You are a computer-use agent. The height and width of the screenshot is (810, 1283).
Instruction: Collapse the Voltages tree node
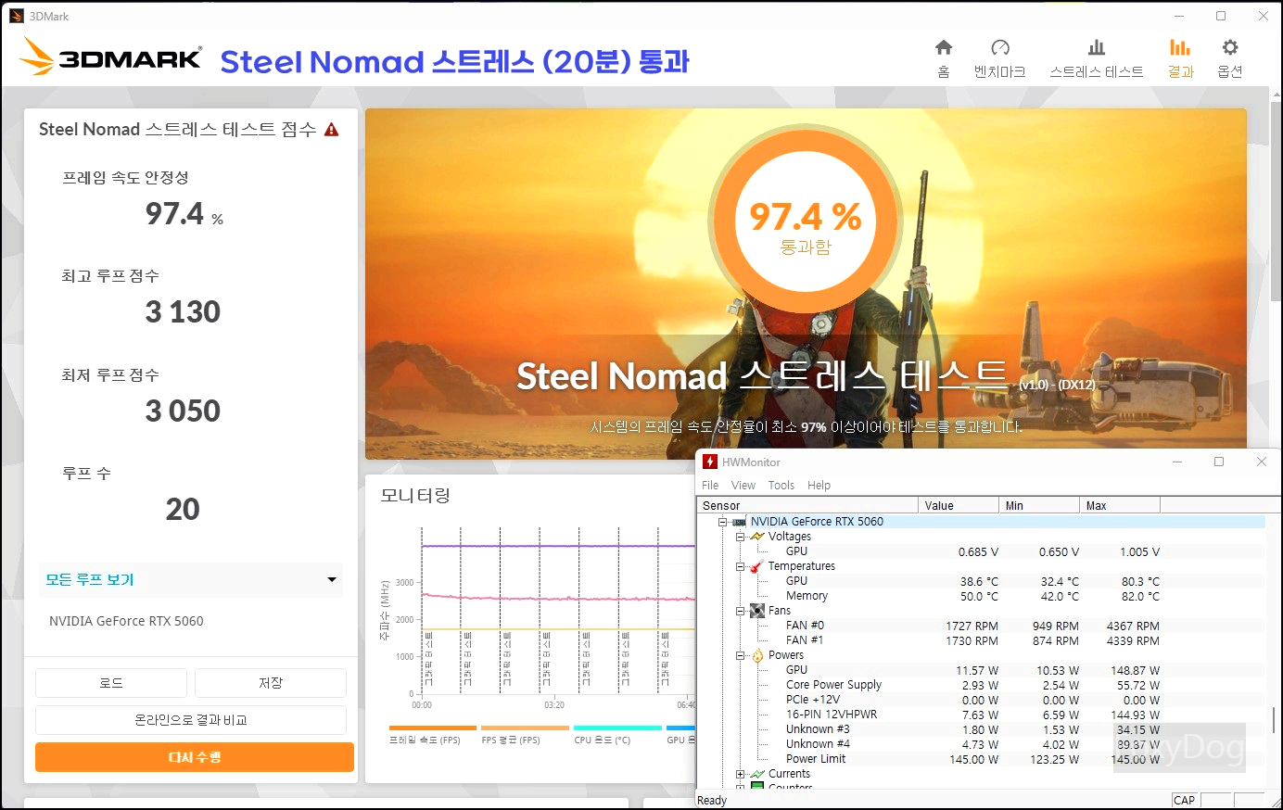[x=740, y=537]
